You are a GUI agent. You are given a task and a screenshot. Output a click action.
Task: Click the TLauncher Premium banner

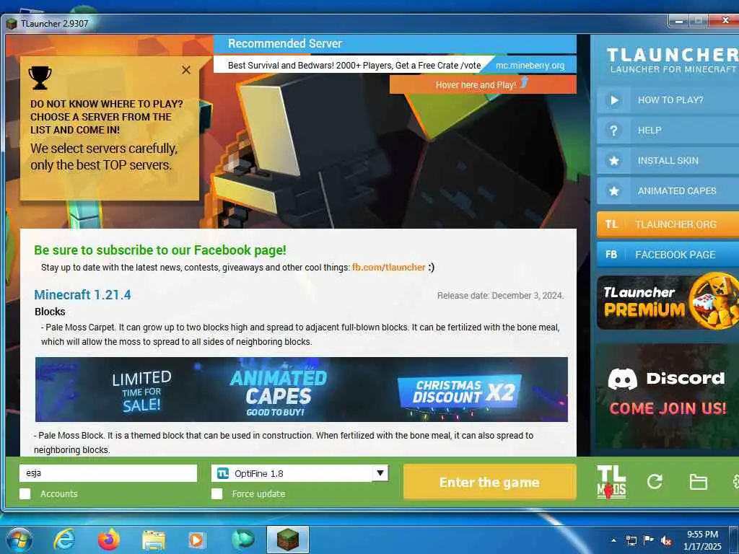tap(668, 302)
